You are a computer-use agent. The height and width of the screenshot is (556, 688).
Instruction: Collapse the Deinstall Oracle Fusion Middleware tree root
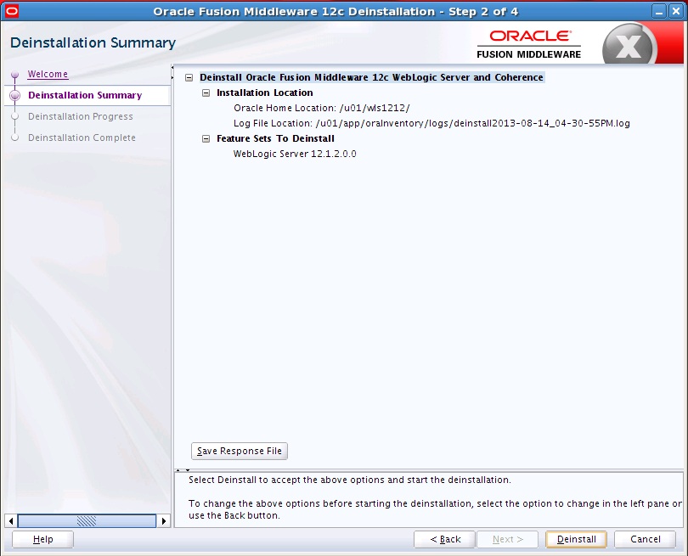[189, 77]
